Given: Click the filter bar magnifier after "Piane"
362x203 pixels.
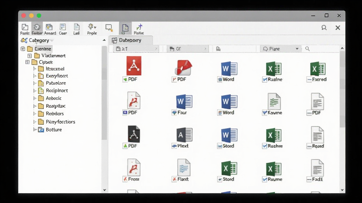Looking at the screenshot, I should pyautogui.click(x=307, y=49).
